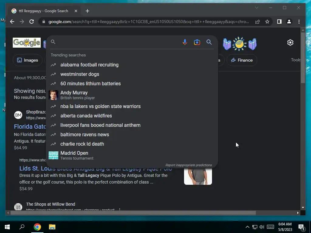311x233 pixels.
Task: Open a new tab with plus button
Action: [x=87, y=11]
